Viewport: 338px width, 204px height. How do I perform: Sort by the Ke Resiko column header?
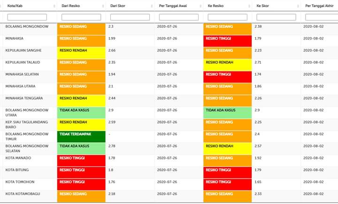coord(227,6)
